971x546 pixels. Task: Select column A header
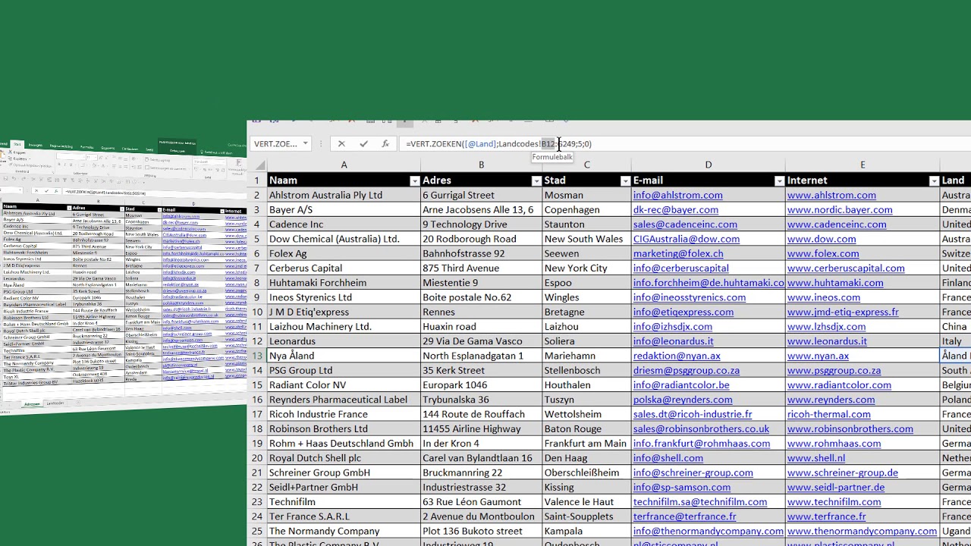pos(344,165)
